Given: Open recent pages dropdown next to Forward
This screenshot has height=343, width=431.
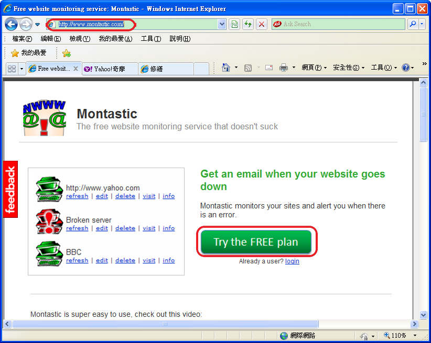Looking at the screenshot, I should pyautogui.click(x=38, y=25).
